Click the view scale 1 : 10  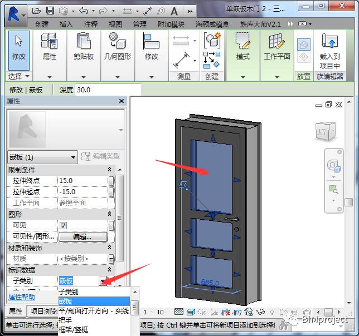(x=153, y=312)
